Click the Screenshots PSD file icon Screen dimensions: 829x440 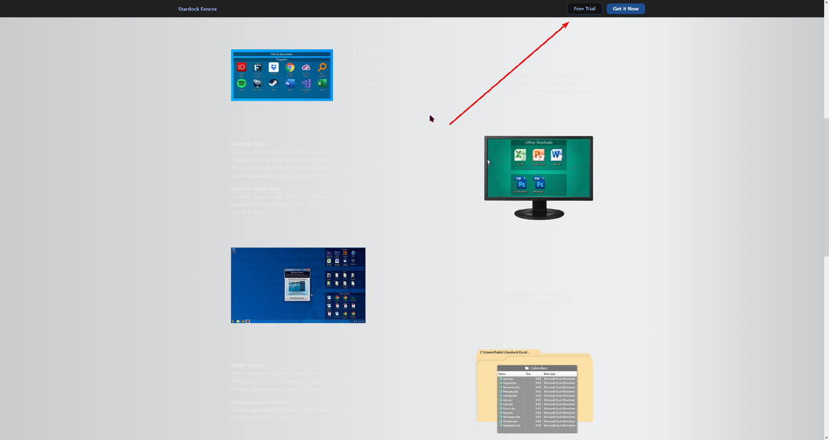521,183
